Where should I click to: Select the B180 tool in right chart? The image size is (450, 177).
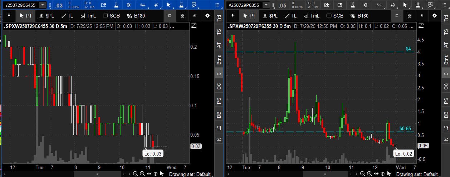pyautogui.click(x=359, y=16)
